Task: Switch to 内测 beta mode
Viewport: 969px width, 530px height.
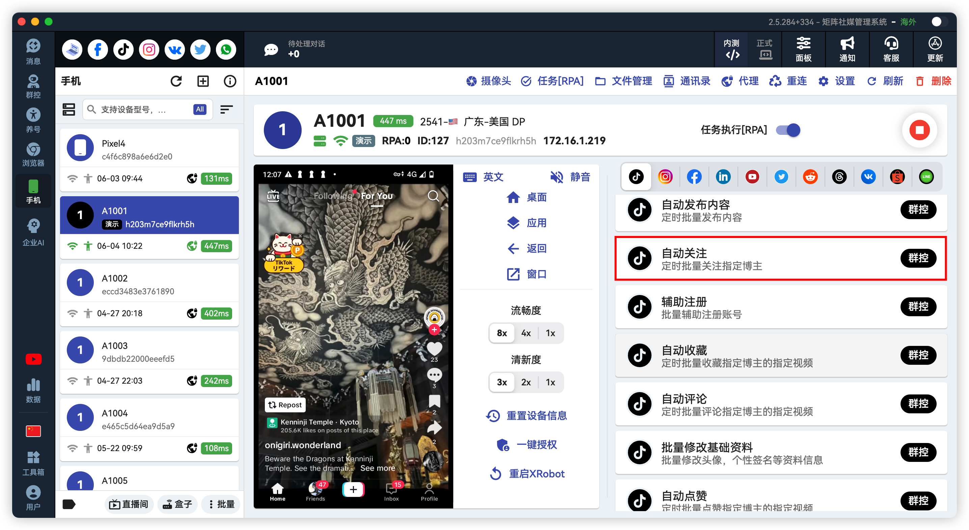Action: click(x=731, y=50)
